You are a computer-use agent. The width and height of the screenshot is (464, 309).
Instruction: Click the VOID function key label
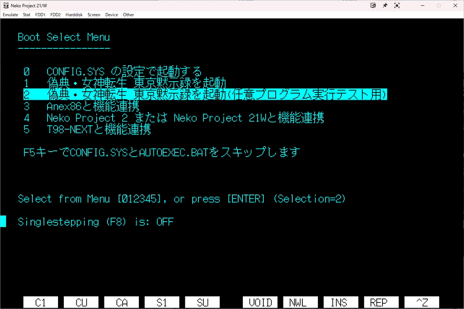[x=260, y=302]
